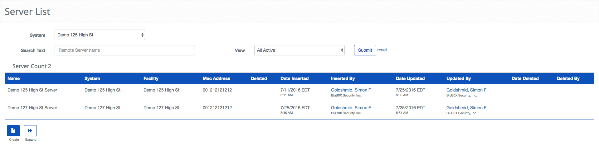Select the Demo 127 High St Server row

coord(32,108)
